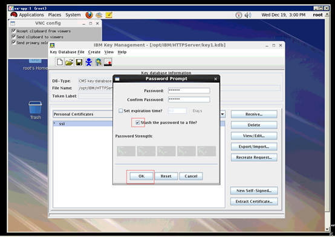The image size is (335, 237).
Task: Open the Key Database File menu
Action: pyautogui.click(x=67, y=52)
